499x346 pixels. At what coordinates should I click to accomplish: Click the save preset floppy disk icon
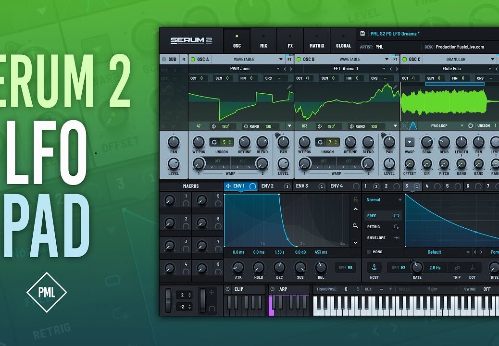pos(362,34)
